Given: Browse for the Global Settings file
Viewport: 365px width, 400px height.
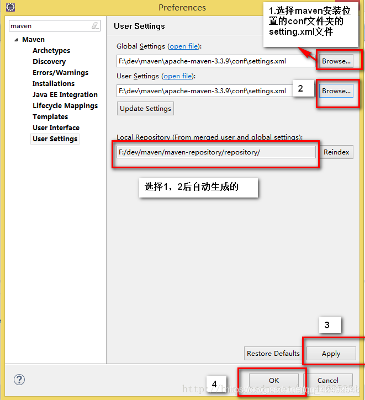Looking at the screenshot, I should (336, 61).
